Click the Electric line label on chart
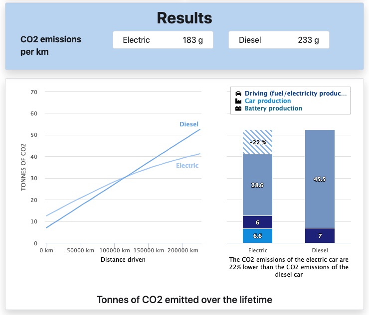This screenshot has height=315, width=369. [187, 165]
